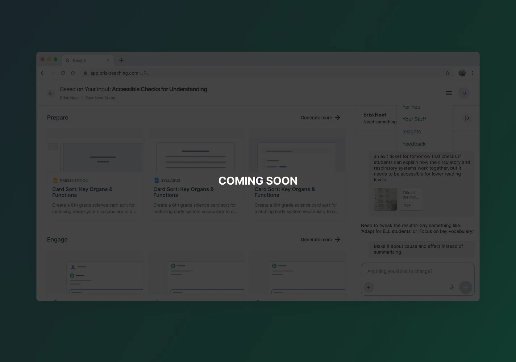516x362 pixels.
Task: Click the address bar URL
Action: pos(120,73)
